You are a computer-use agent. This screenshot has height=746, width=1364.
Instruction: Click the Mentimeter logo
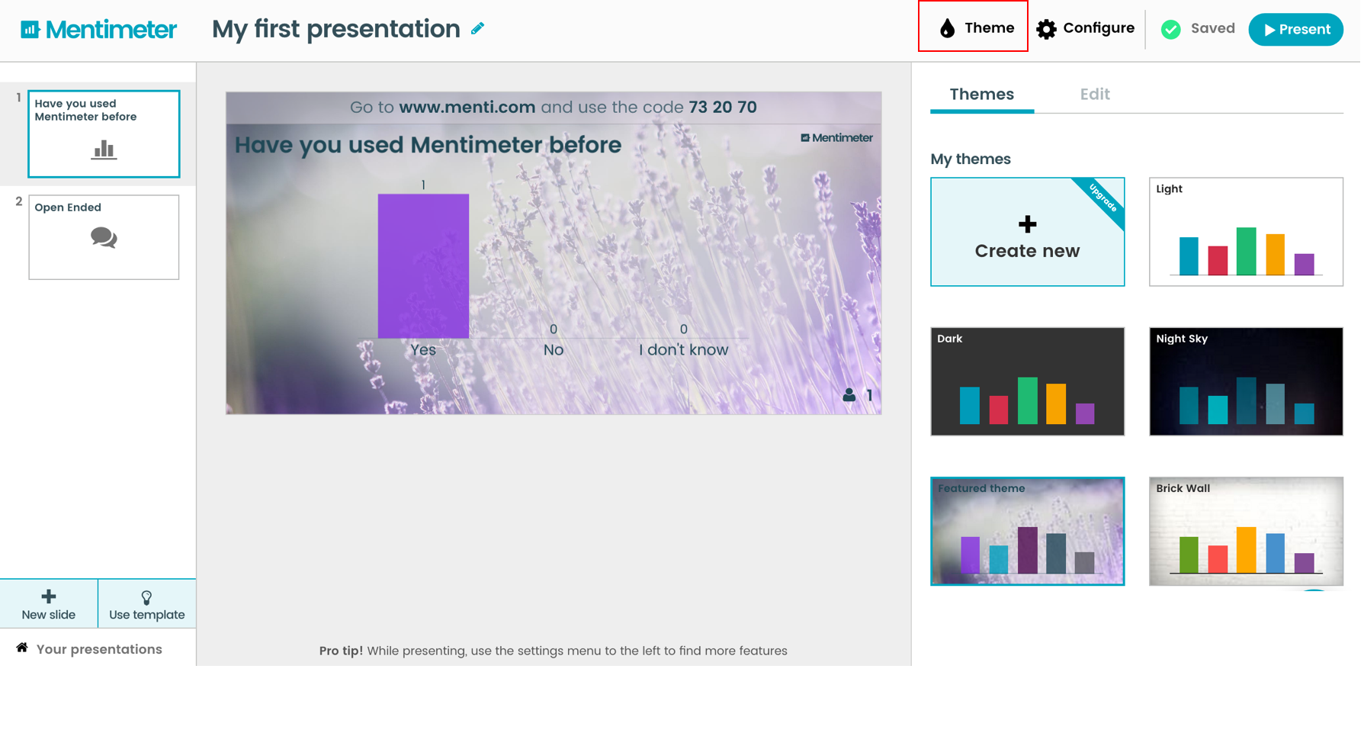[x=98, y=30]
